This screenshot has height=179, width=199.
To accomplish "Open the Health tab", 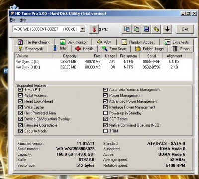I will click(84, 49).
